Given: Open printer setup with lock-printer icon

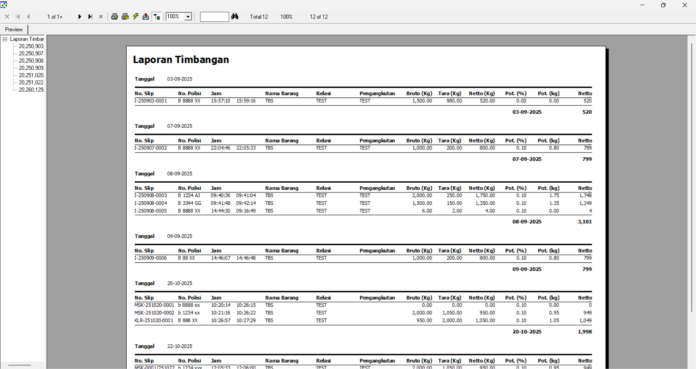Looking at the screenshot, I should pyautogui.click(x=125, y=17).
